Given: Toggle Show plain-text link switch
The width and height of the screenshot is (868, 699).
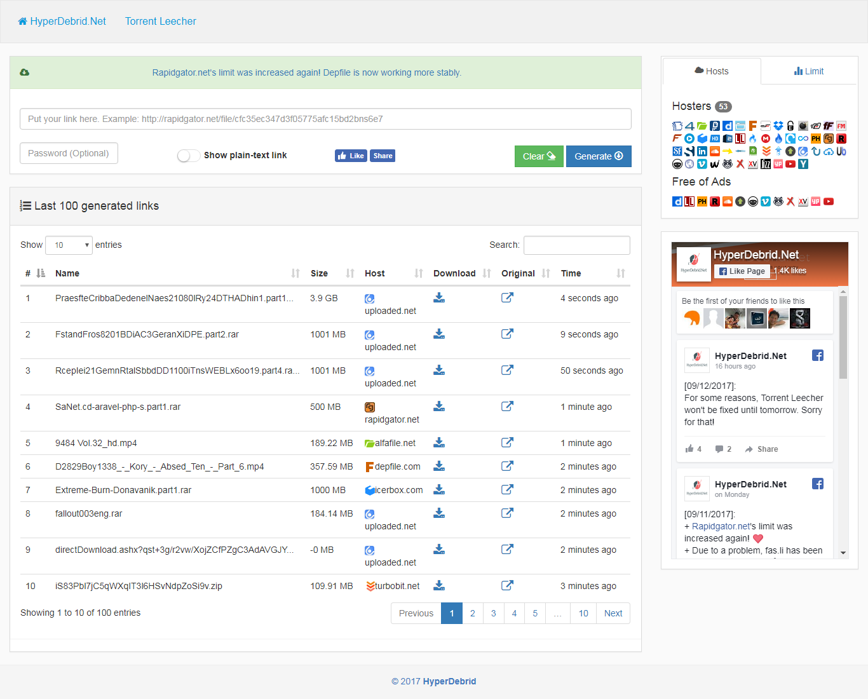Looking at the screenshot, I should (189, 156).
